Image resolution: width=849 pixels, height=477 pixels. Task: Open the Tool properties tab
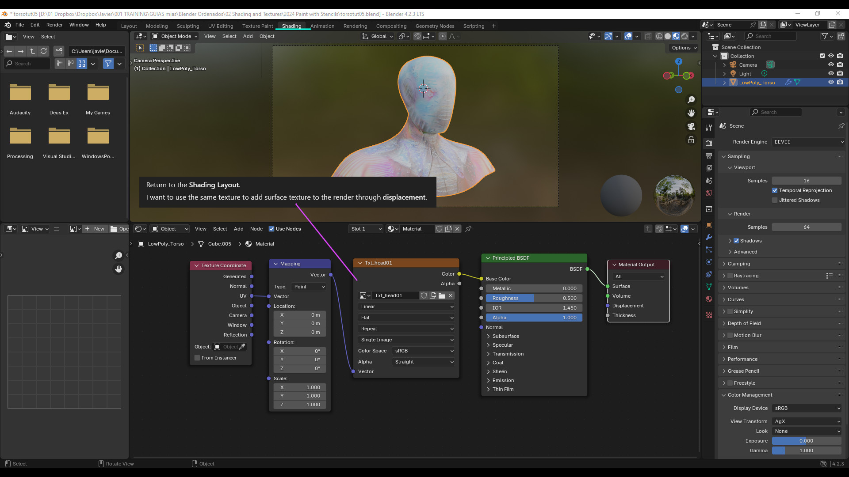(x=709, y=128)
